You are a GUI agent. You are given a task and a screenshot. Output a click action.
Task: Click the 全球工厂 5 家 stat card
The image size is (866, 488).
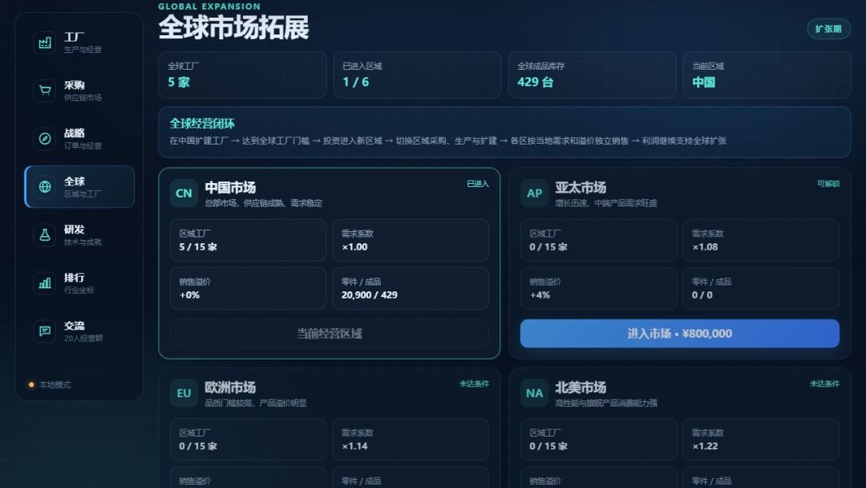[x=242, y=75]
